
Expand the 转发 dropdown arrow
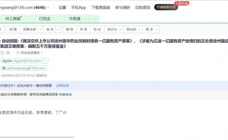[x=58, y=30]
